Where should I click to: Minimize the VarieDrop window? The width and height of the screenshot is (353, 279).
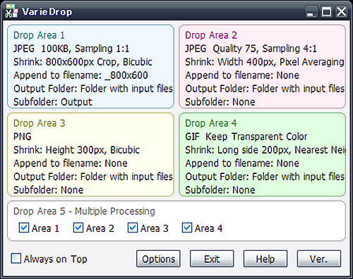(311, 11)
